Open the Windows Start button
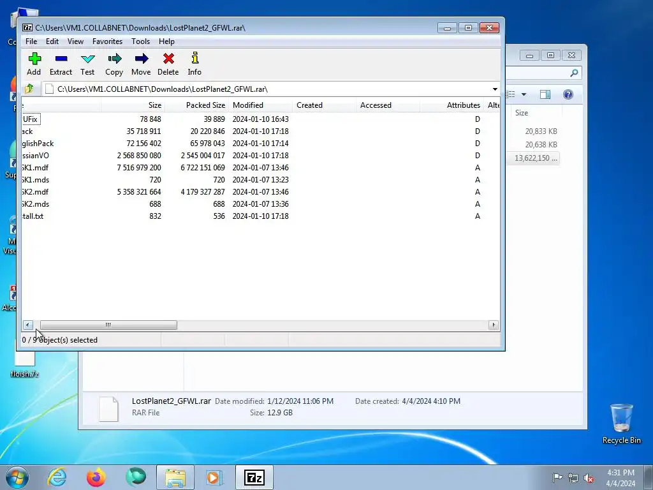Screen dimensions: 653x490 point(17,477)
